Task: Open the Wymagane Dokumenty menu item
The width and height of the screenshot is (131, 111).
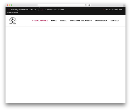Action: [81, 21]
